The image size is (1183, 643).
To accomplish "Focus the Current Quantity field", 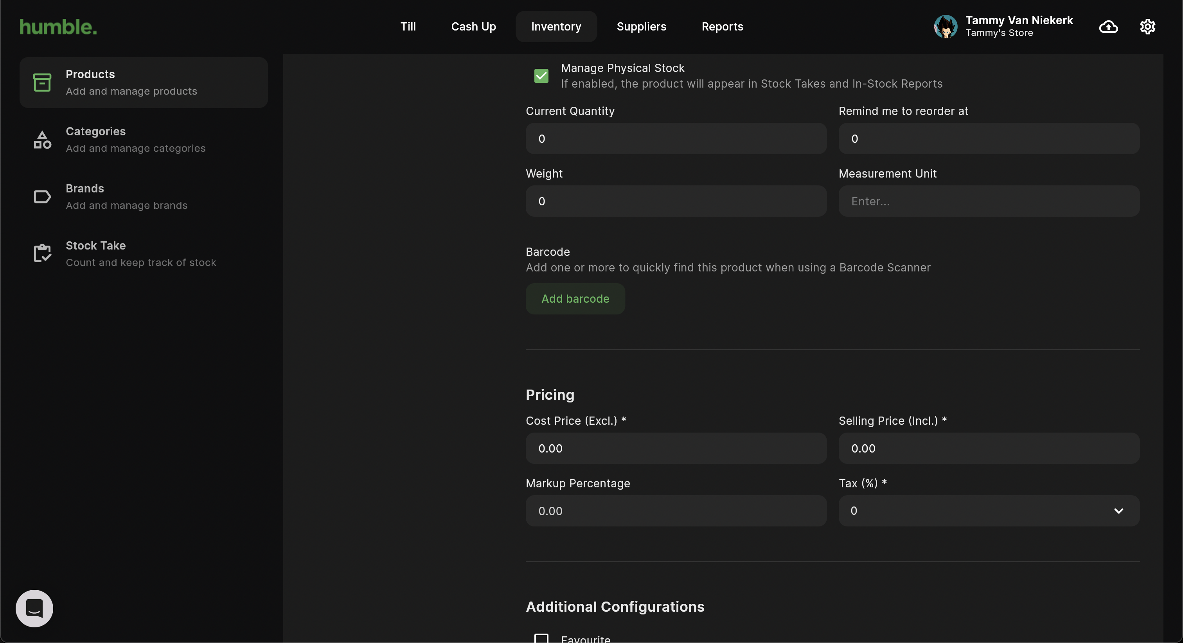I will pos(676,139).
